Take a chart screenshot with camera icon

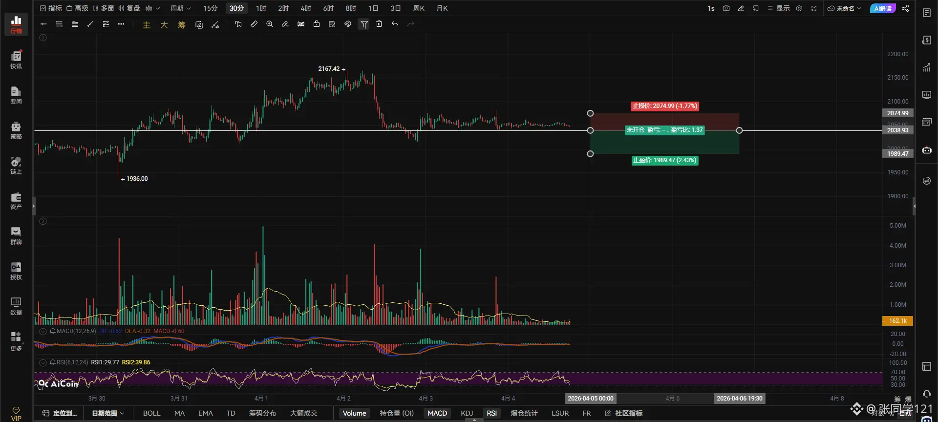click(x=726, y=8)
